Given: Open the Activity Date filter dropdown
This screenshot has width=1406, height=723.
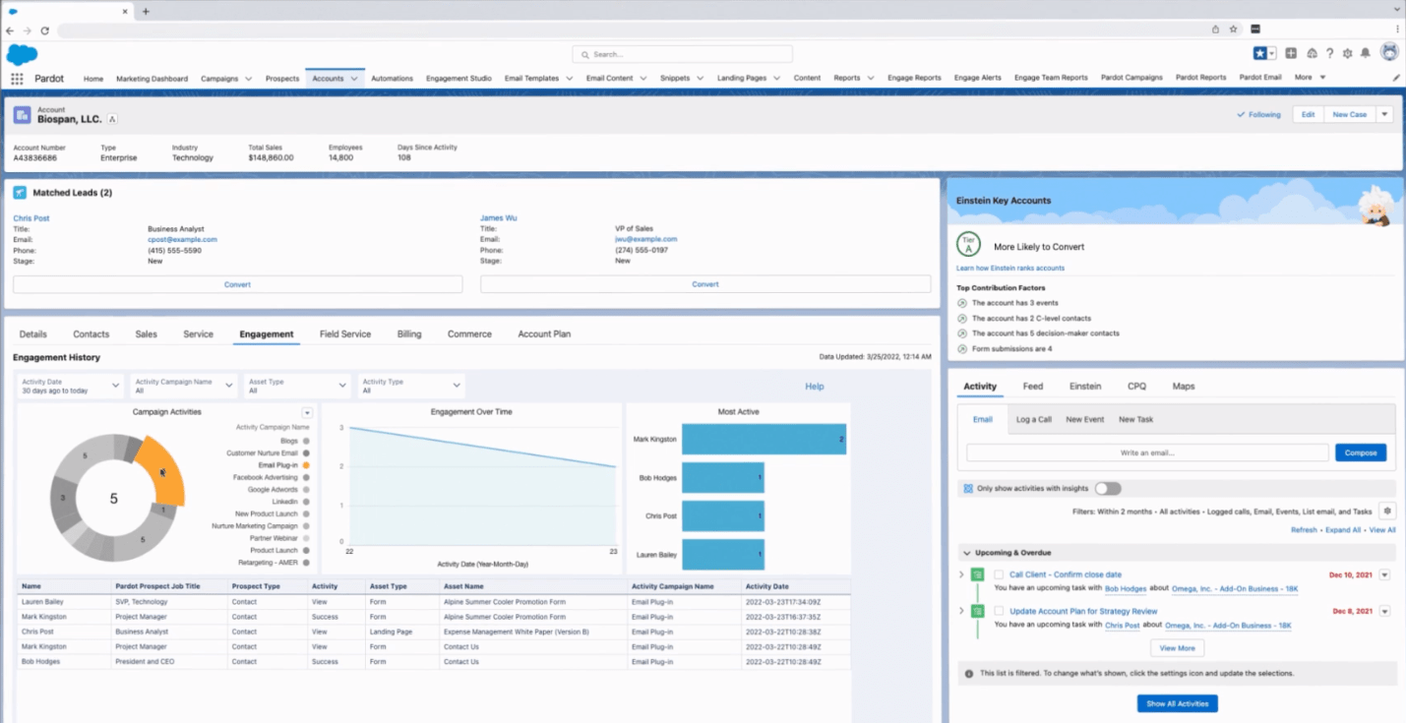Looking at the screenshot, I should [x=70, y=386].
